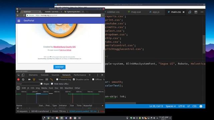Screen dimensions: 214x120
Task: Toggle the DevTools device toolbar icon
Action: [x=23, y=75]
